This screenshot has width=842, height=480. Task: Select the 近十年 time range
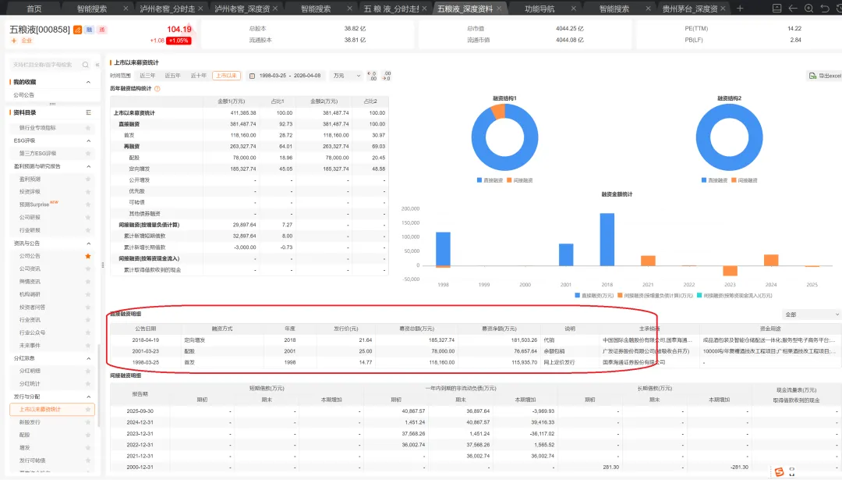point(198,76)
